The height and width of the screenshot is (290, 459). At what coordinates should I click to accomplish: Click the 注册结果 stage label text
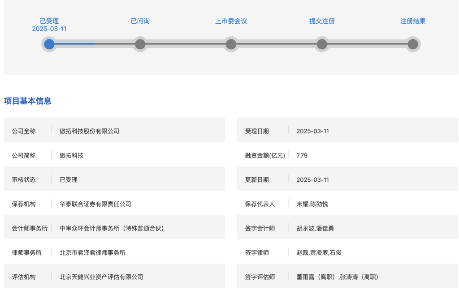(x=413, y=21)
